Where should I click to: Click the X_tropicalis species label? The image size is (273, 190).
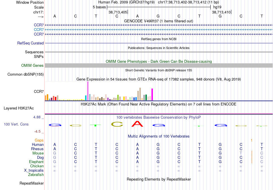34,171
